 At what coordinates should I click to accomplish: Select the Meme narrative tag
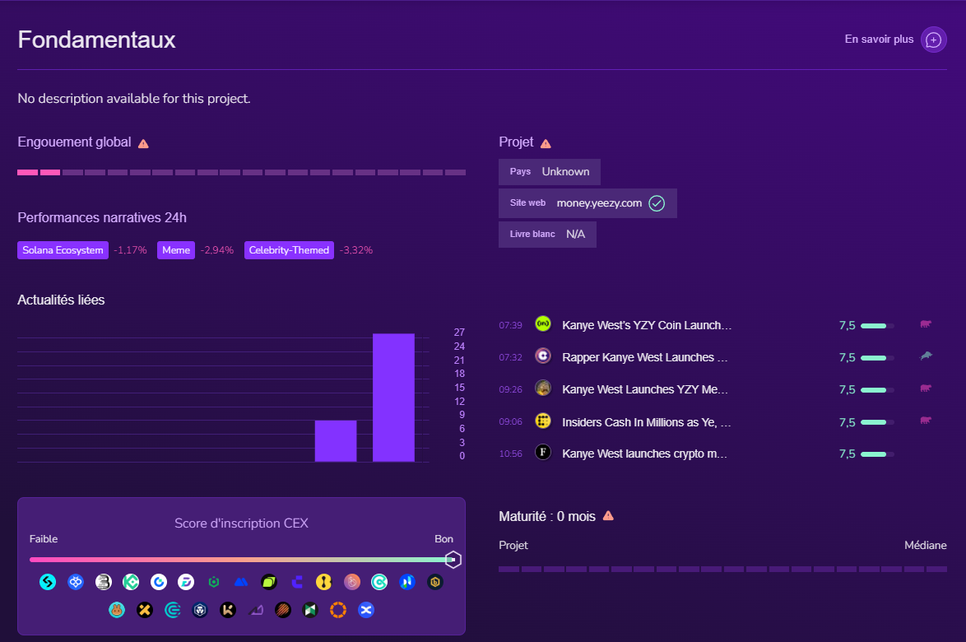(x=176, y=250)
